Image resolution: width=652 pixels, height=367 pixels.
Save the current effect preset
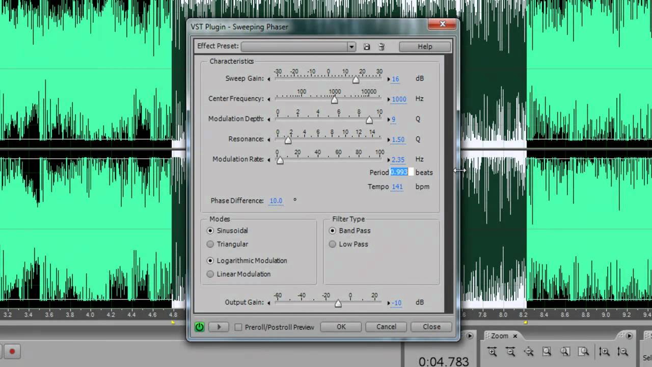pyautogui.click(x=366, y=46)
